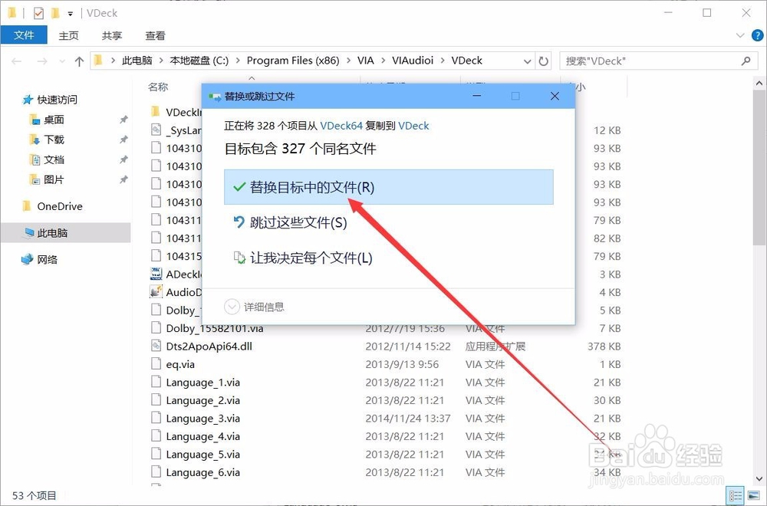Click the New Folder icon in quick access toolbar
The height and width of the screenshot is (506, 767).
[x=55, y=13]
